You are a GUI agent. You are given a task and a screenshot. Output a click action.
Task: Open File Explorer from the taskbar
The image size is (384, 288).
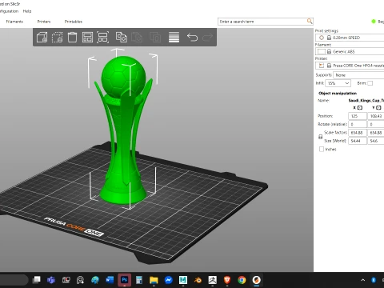click(154, 280)
